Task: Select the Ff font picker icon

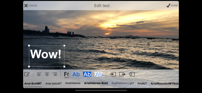Action: pyautogui.click(x=67, y=75)
